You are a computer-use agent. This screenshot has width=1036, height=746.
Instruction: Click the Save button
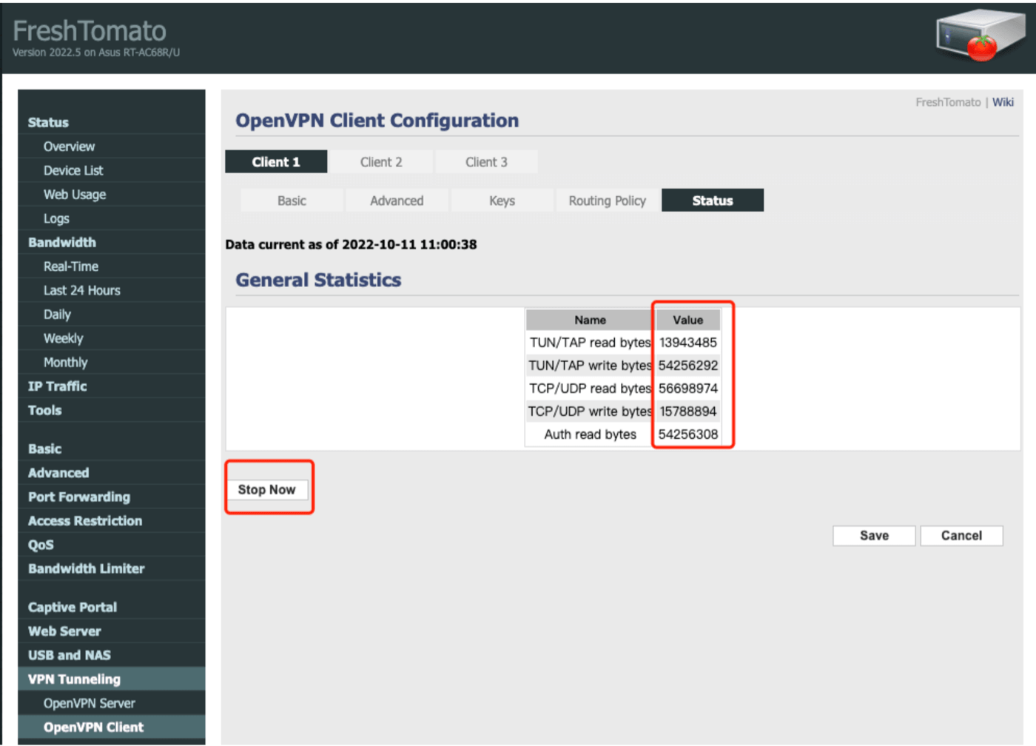[x=874, y=536]
